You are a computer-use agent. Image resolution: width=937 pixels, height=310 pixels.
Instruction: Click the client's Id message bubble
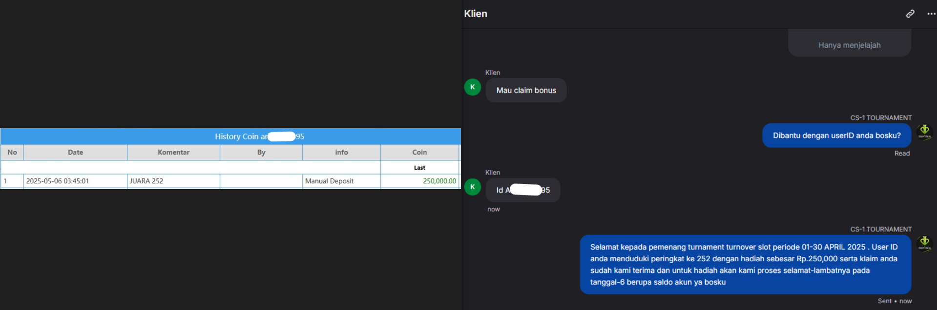[x=523, y=190]
